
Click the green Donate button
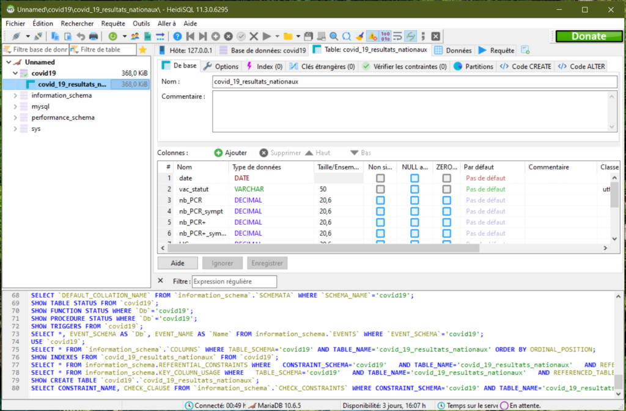[589, 36]
